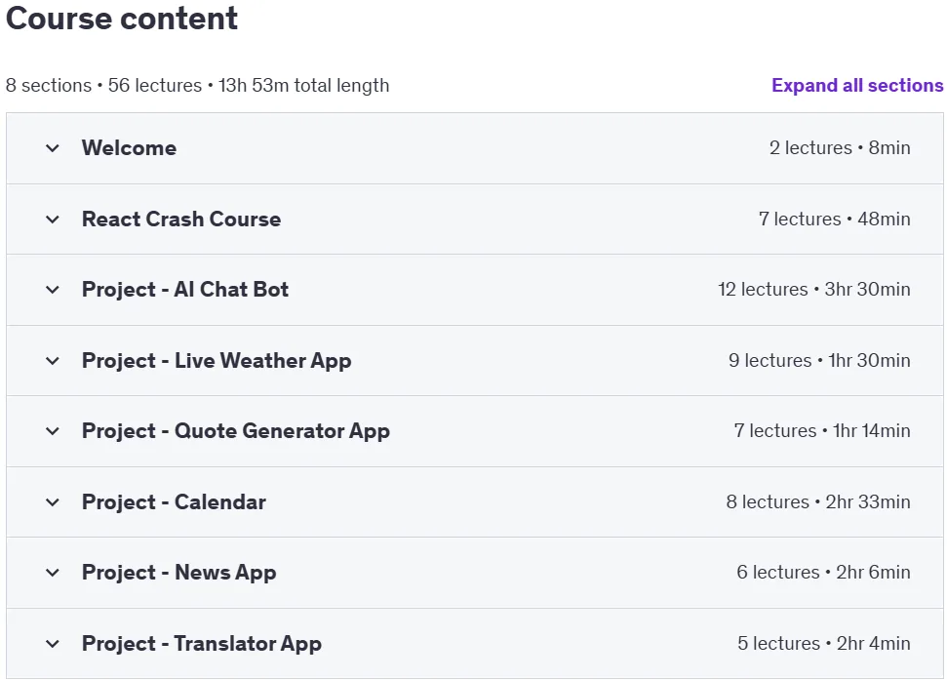
Task: Click the 12 lectures 3hr 30min label
Action: 814,290
